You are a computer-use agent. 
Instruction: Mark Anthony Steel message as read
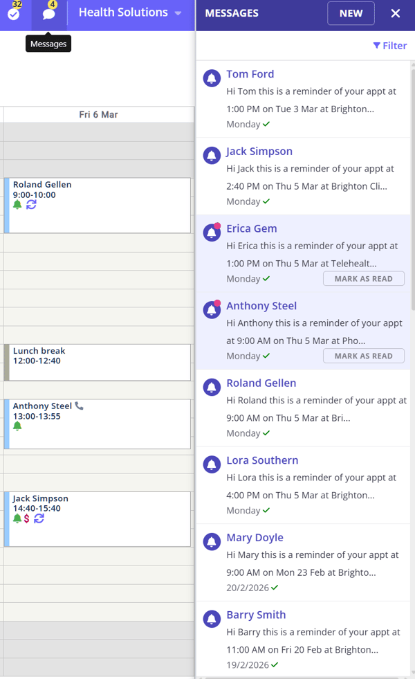(x=363, y=356)
